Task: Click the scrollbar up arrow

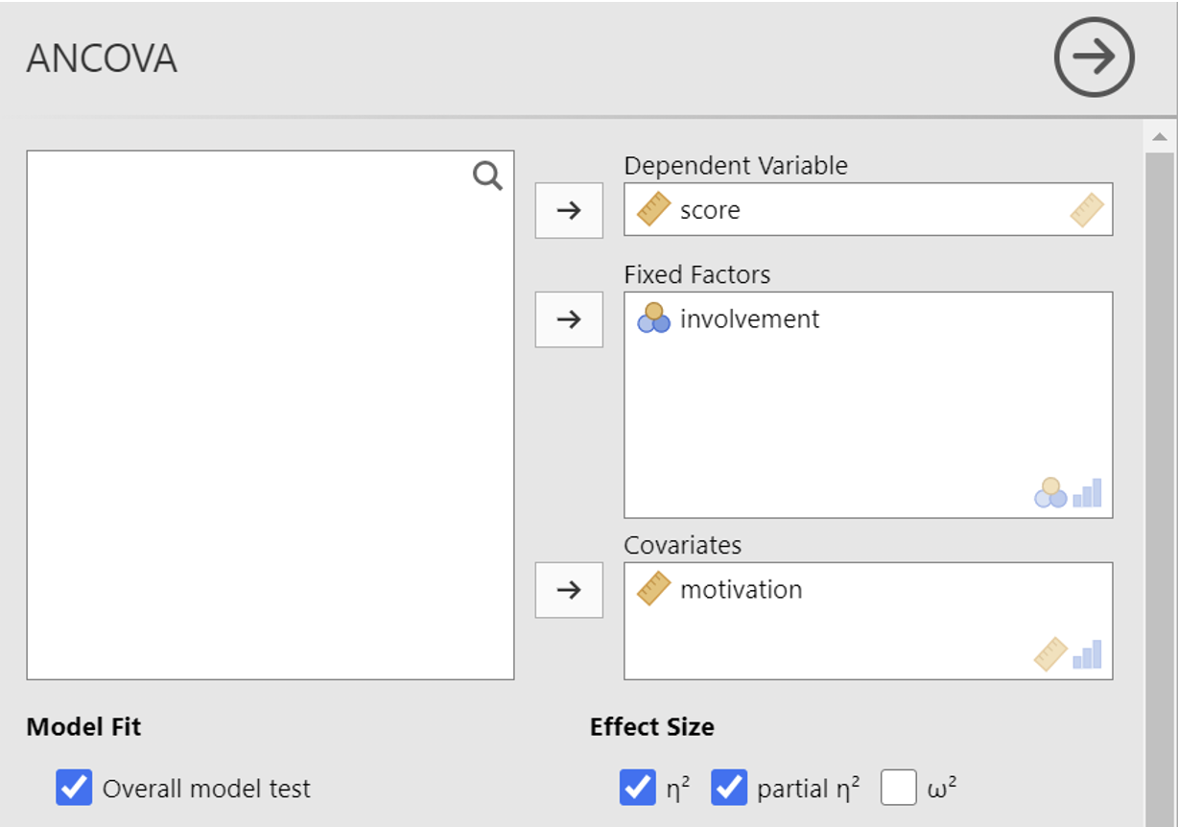Action: (1160, 138)
